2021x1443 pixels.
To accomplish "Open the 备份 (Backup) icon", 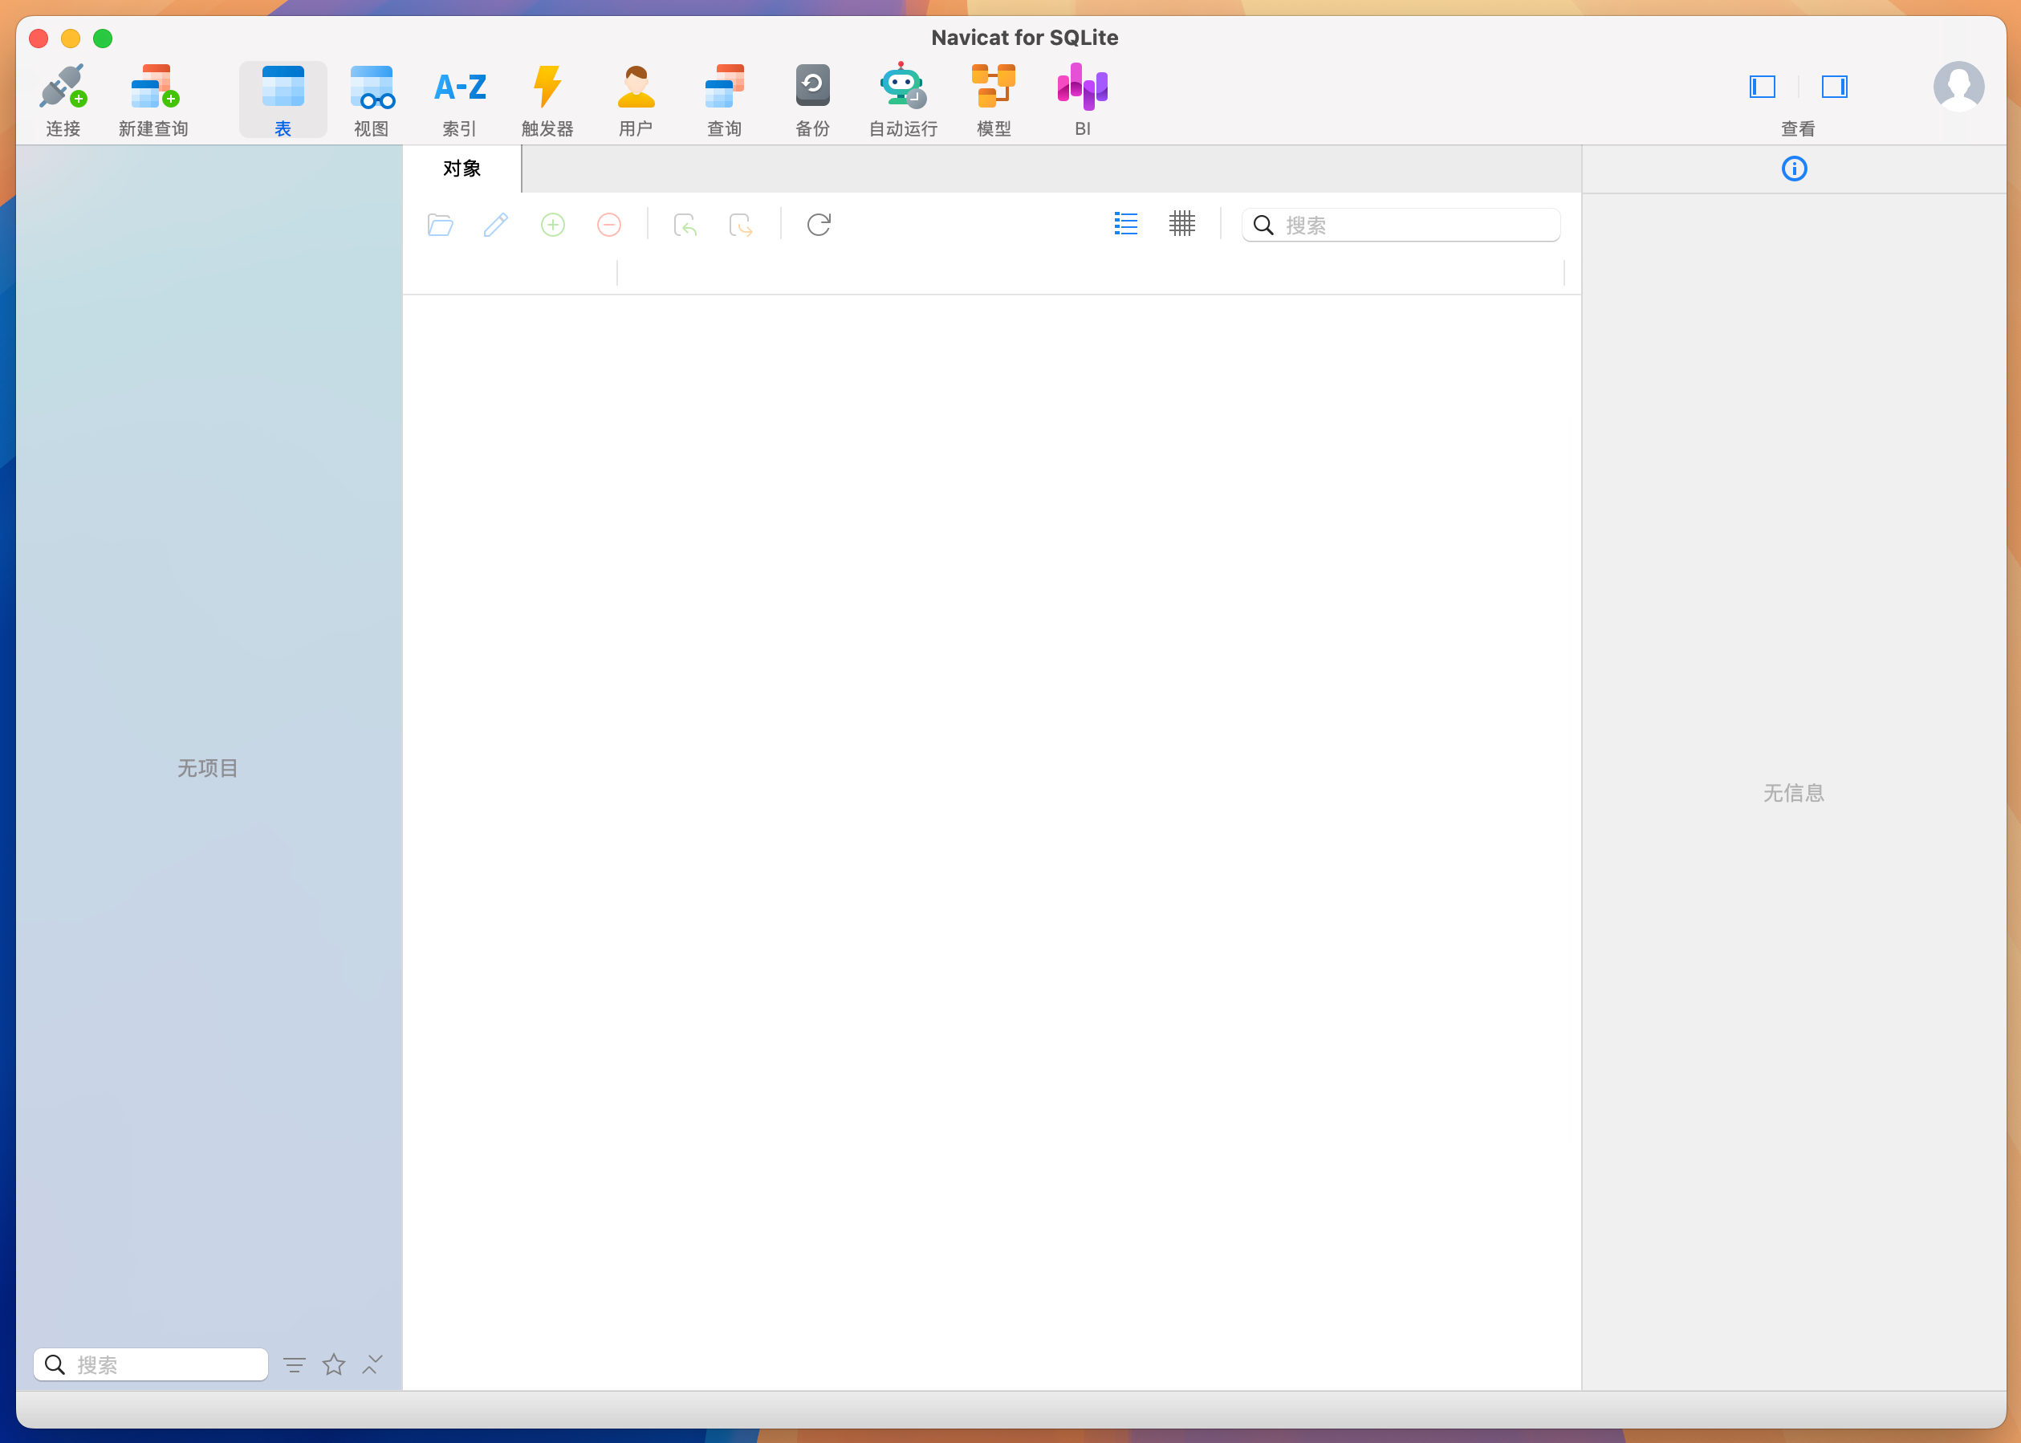I will [812, 99].
